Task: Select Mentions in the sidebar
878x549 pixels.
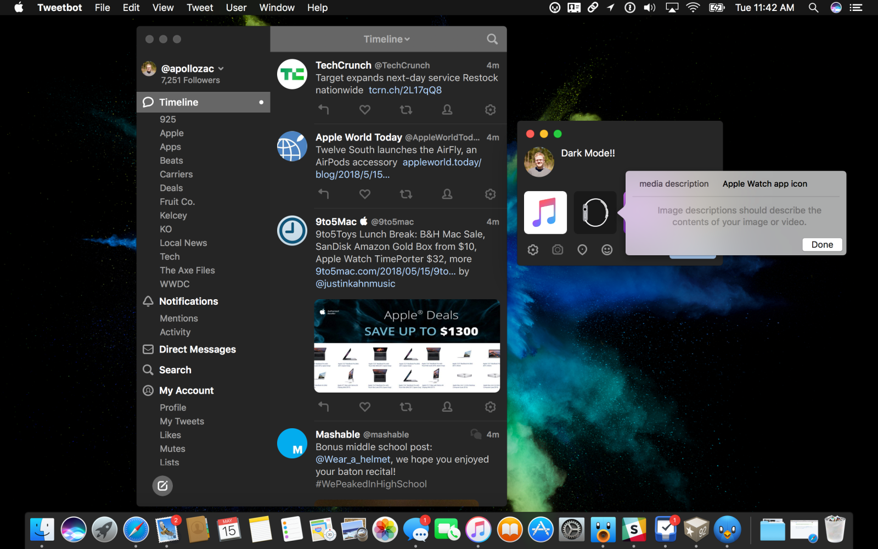Action: pyautogui.click(x=179, y=318)
